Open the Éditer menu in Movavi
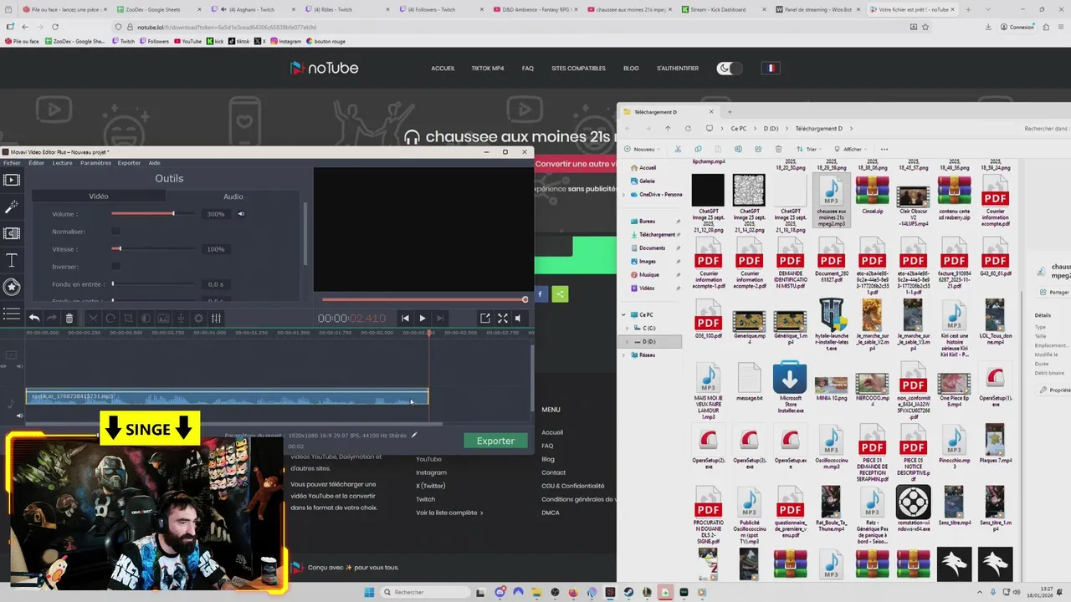Image resolution: width=1071 pixels, height=602 pixels. point(36,163)
